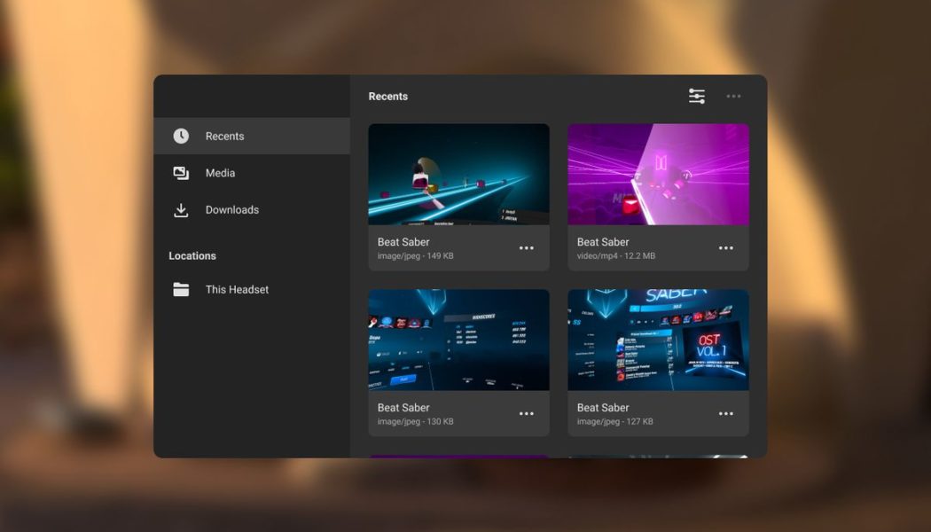
Task: Browse the This Headset location
Action: click(x=237, y=290)
